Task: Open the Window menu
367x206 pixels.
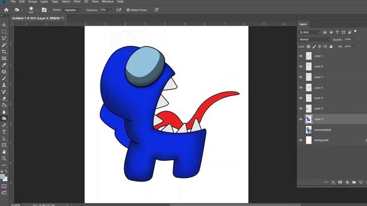Action: coord(108,2)
